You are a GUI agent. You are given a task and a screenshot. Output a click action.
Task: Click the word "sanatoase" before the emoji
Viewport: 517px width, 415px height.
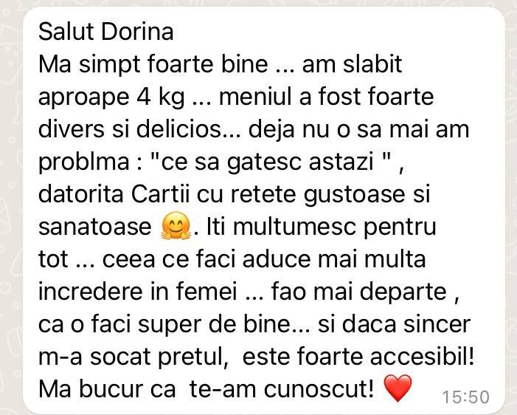pos(95,227)
